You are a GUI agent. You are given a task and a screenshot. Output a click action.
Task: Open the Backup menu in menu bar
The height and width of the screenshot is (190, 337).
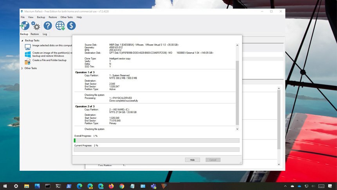(41, 17)
